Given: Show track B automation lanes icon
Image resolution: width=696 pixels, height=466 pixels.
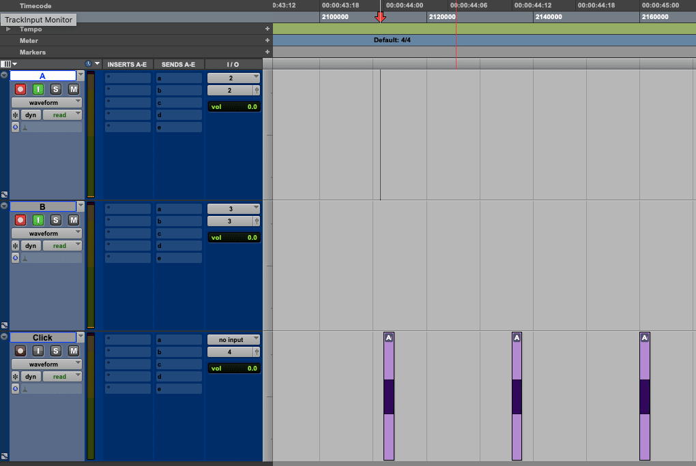Looking at the screenshot, I should pos(4,325).
